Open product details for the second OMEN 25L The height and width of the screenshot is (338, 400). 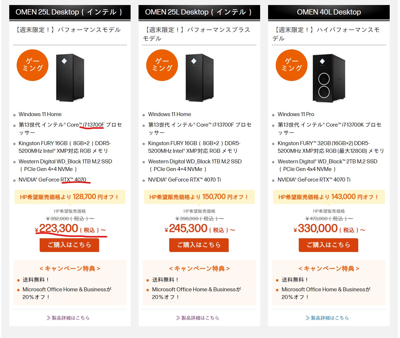click(x=198, y=318)
